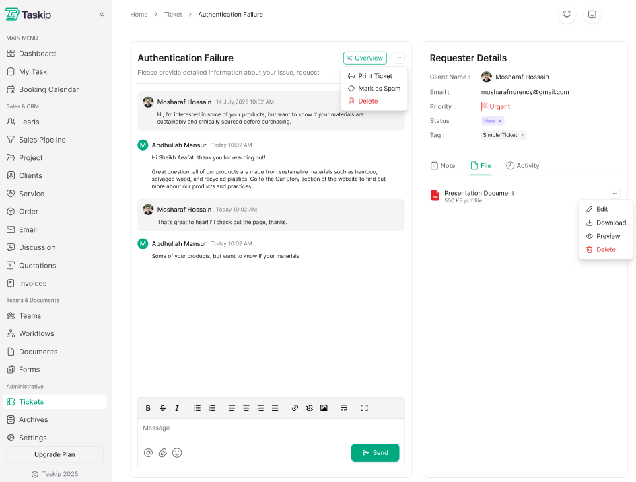Toggle italic formatting in message editor

[x=177, y=408]
